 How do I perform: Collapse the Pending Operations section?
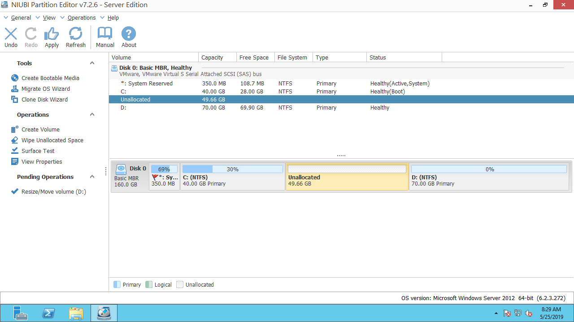(x=92, y=177)
